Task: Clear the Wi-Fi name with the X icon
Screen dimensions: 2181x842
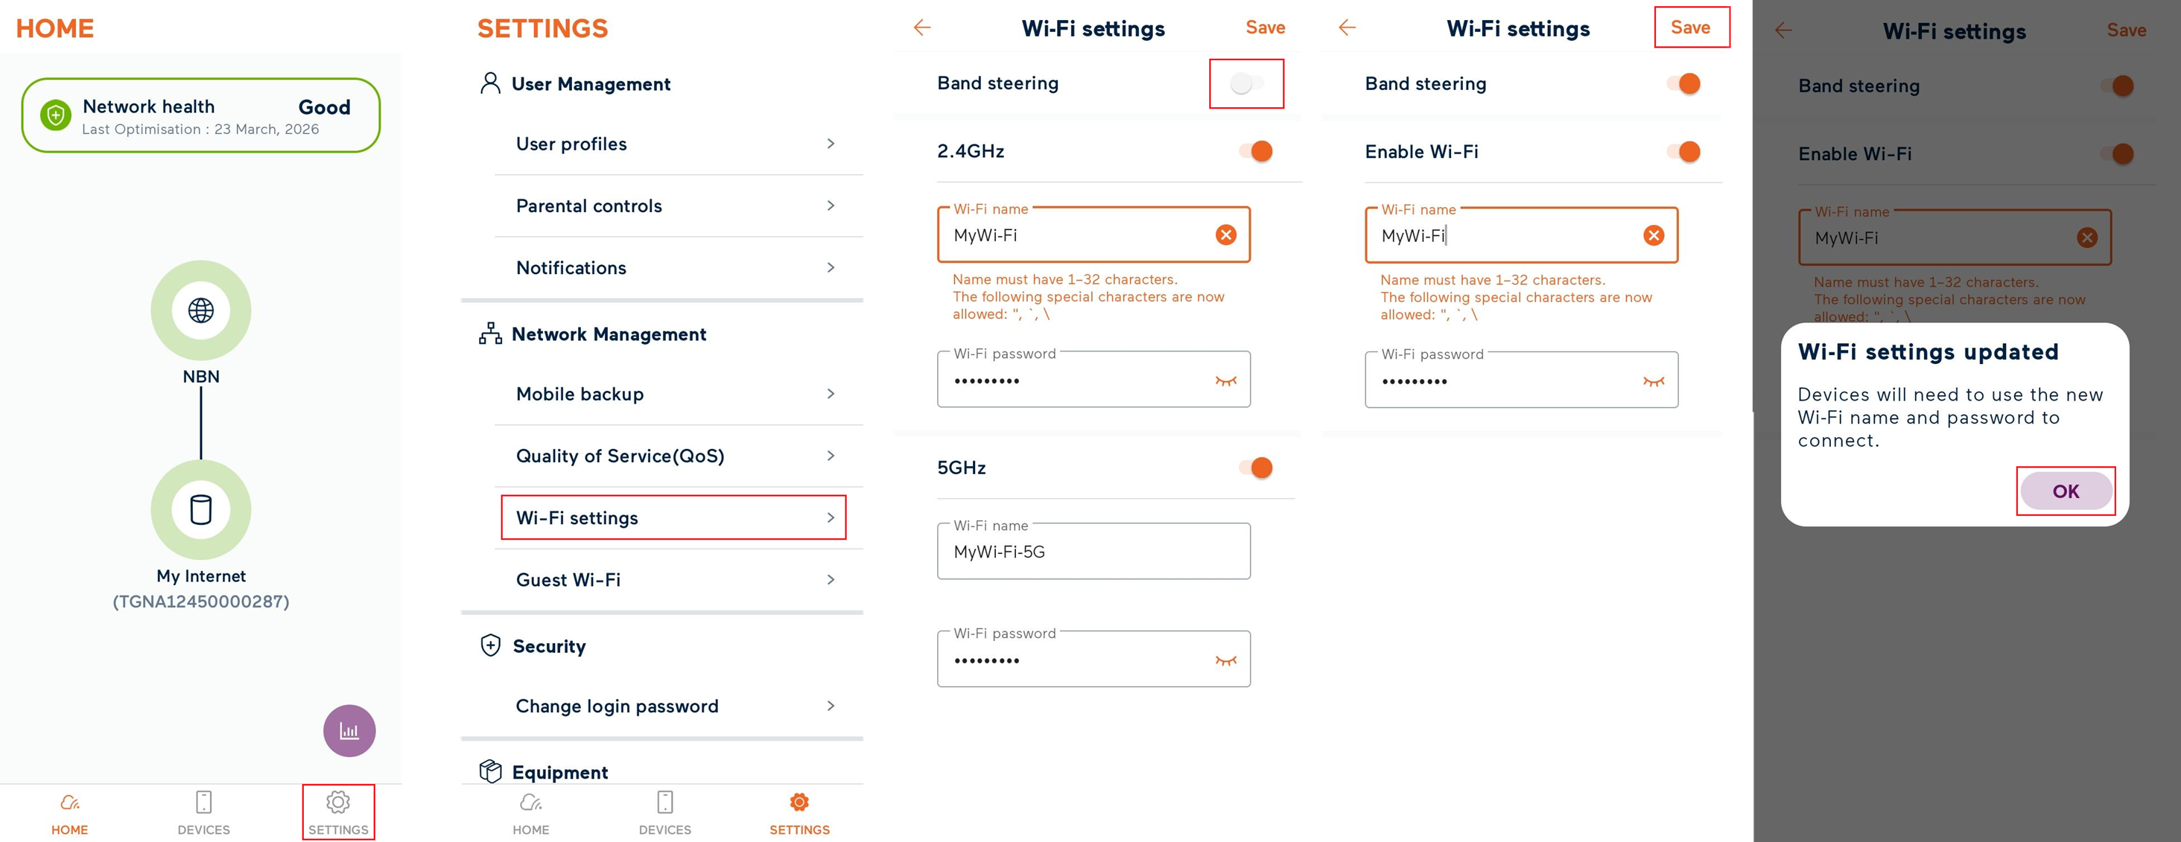Action: (x=1227, y=235)
